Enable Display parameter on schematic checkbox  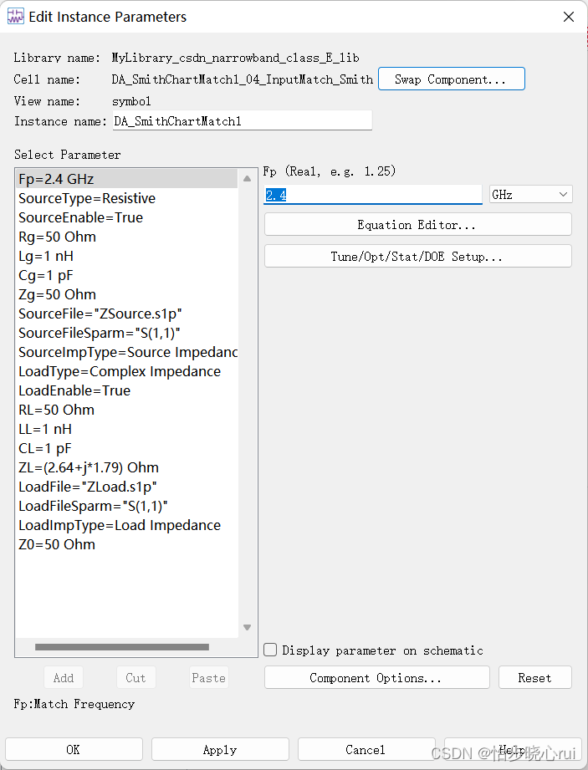271,650
